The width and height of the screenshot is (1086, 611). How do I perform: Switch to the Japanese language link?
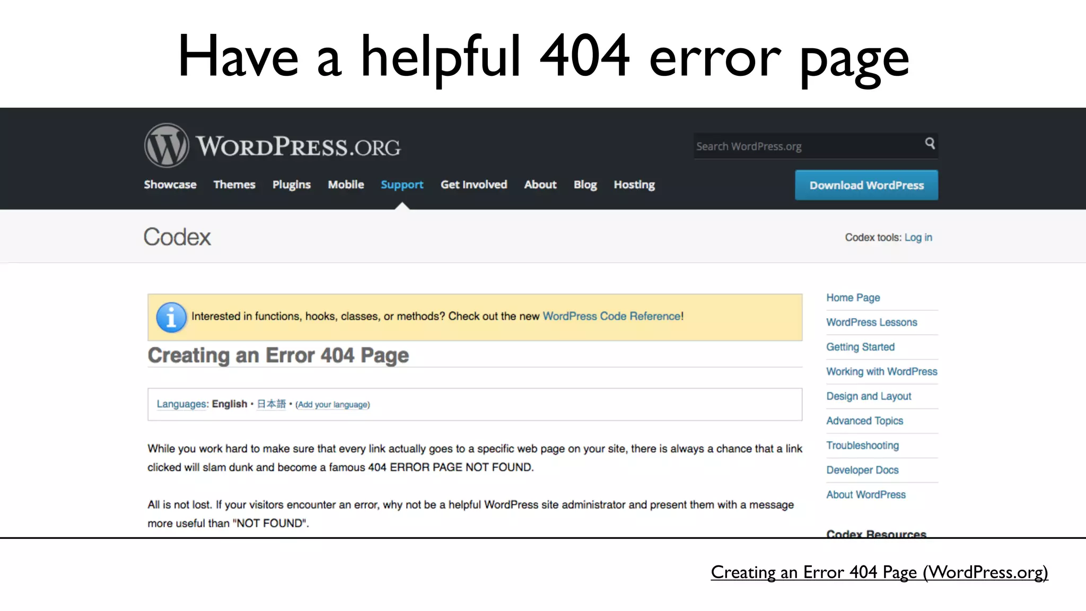tap(271, 404)
